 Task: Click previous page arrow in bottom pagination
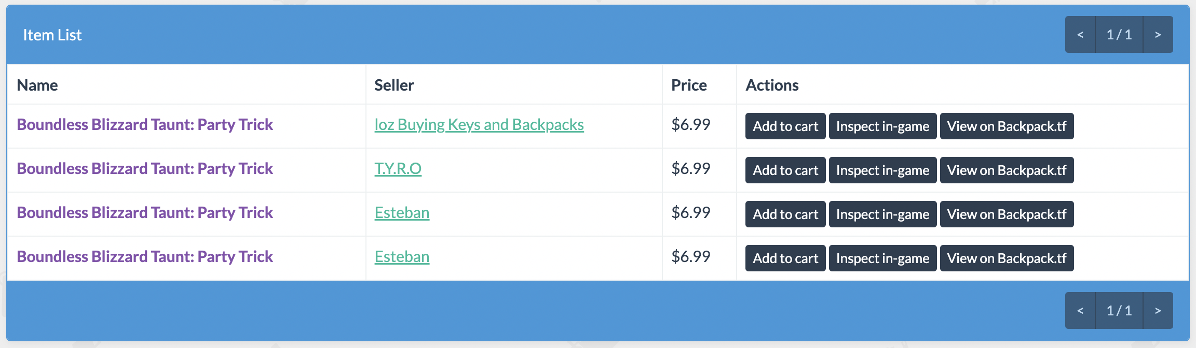point(1080,311)
